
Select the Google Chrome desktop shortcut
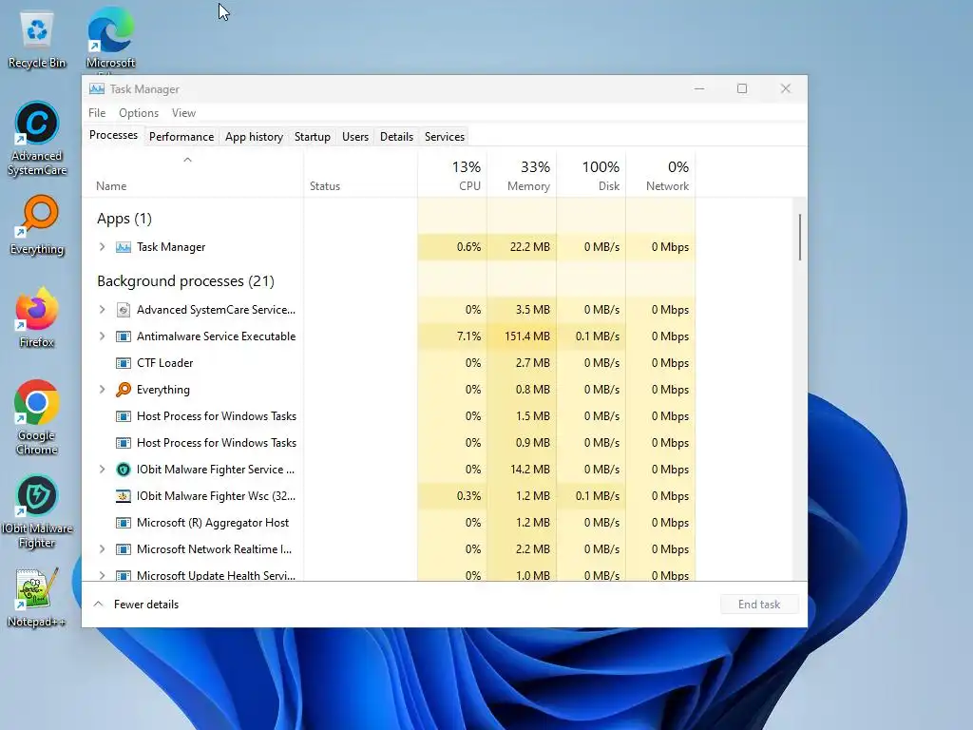37,418
